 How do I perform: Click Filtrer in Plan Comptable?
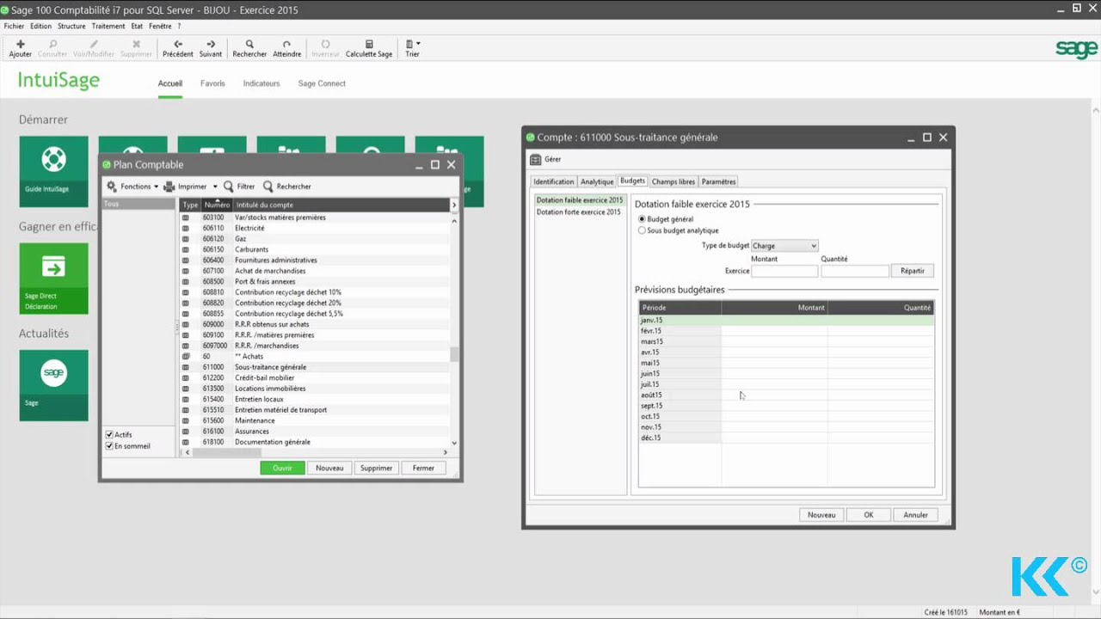239,187
